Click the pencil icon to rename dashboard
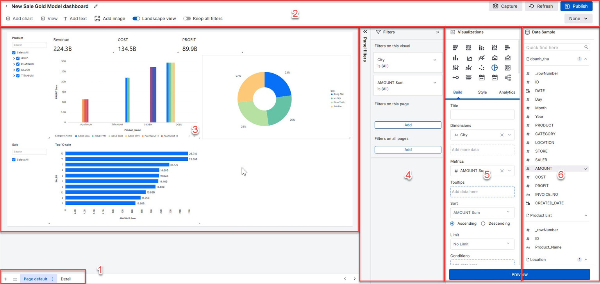The height and width of the screenshot is (284, 600). point(96,6)
